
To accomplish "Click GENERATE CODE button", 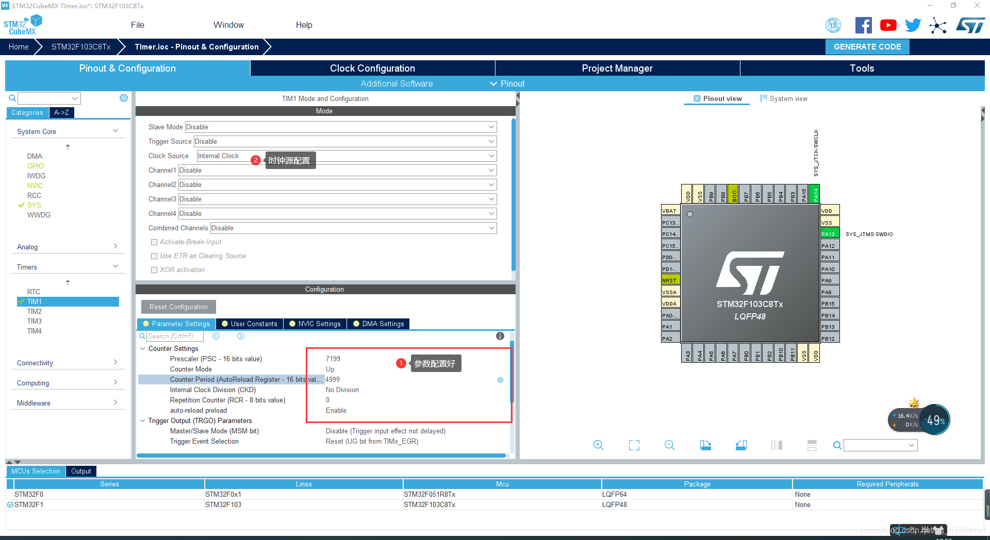I will (x=867, y=47).
